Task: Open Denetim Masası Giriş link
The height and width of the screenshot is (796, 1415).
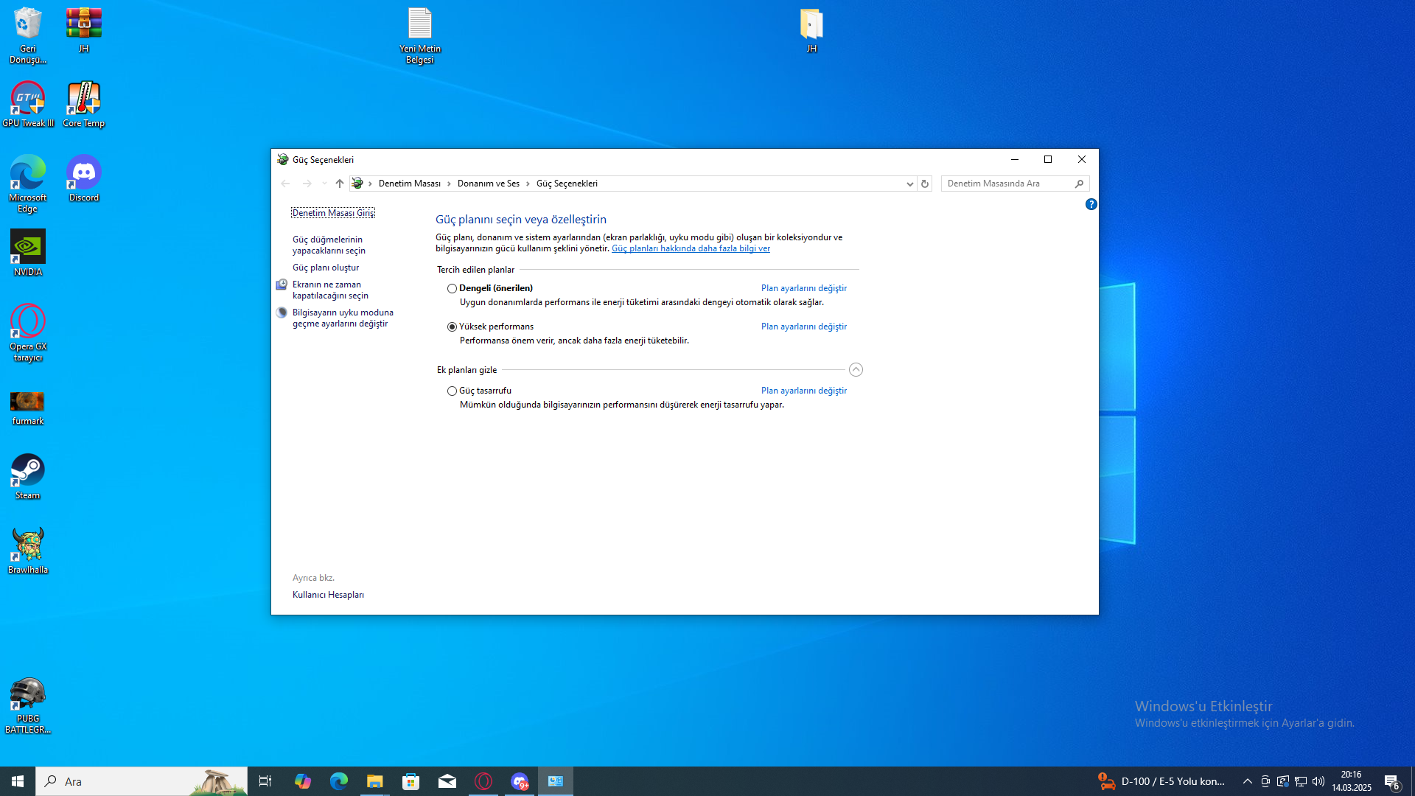Action: (333, 213)
